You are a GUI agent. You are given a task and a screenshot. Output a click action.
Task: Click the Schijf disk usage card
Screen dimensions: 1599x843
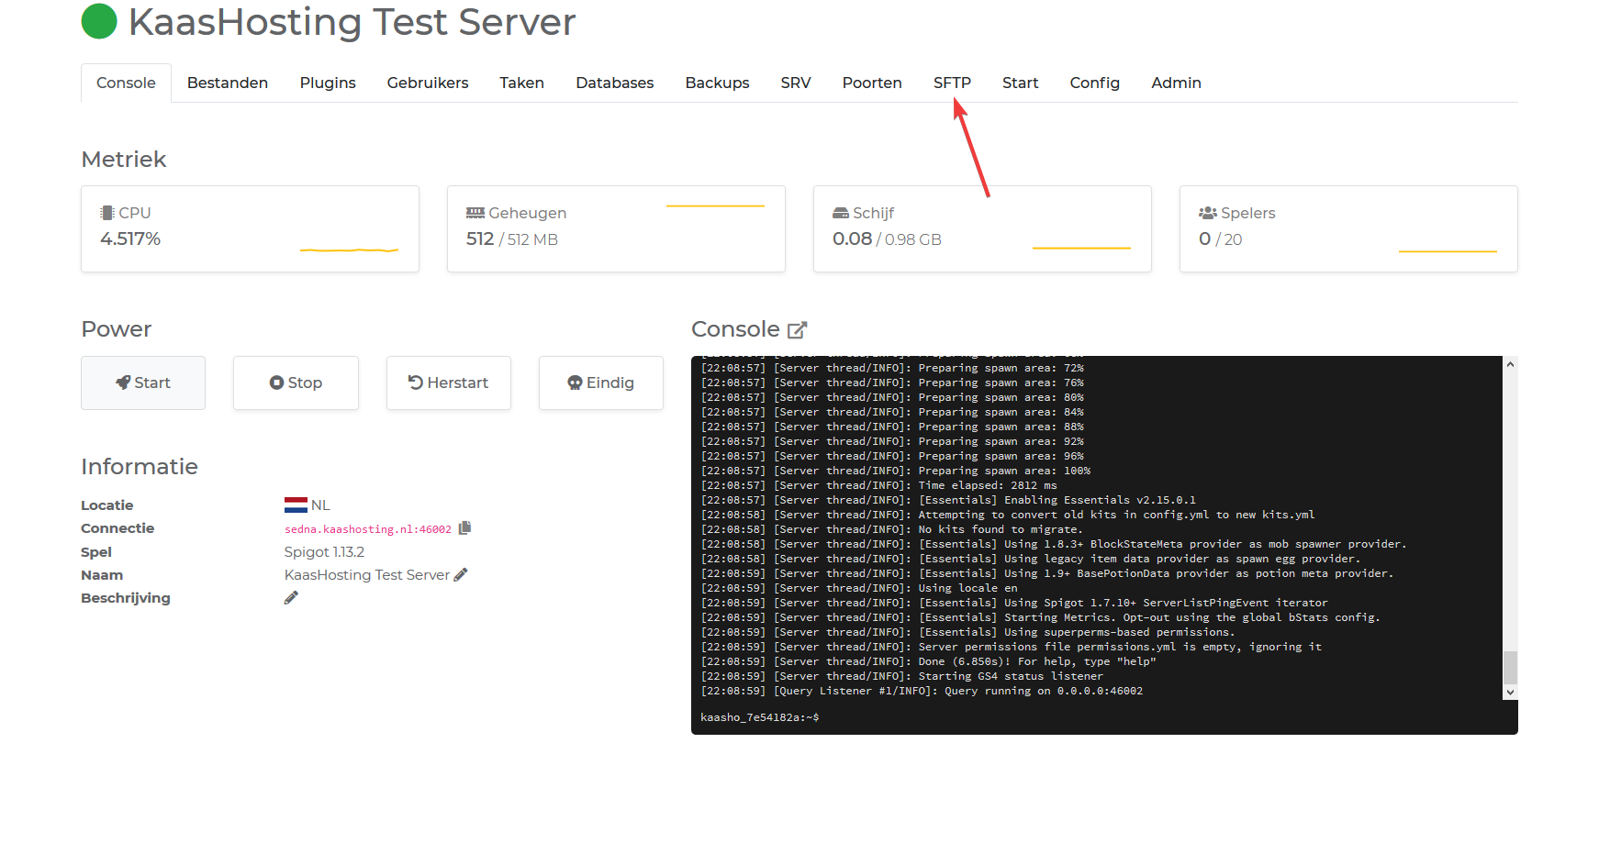point(981,228)
